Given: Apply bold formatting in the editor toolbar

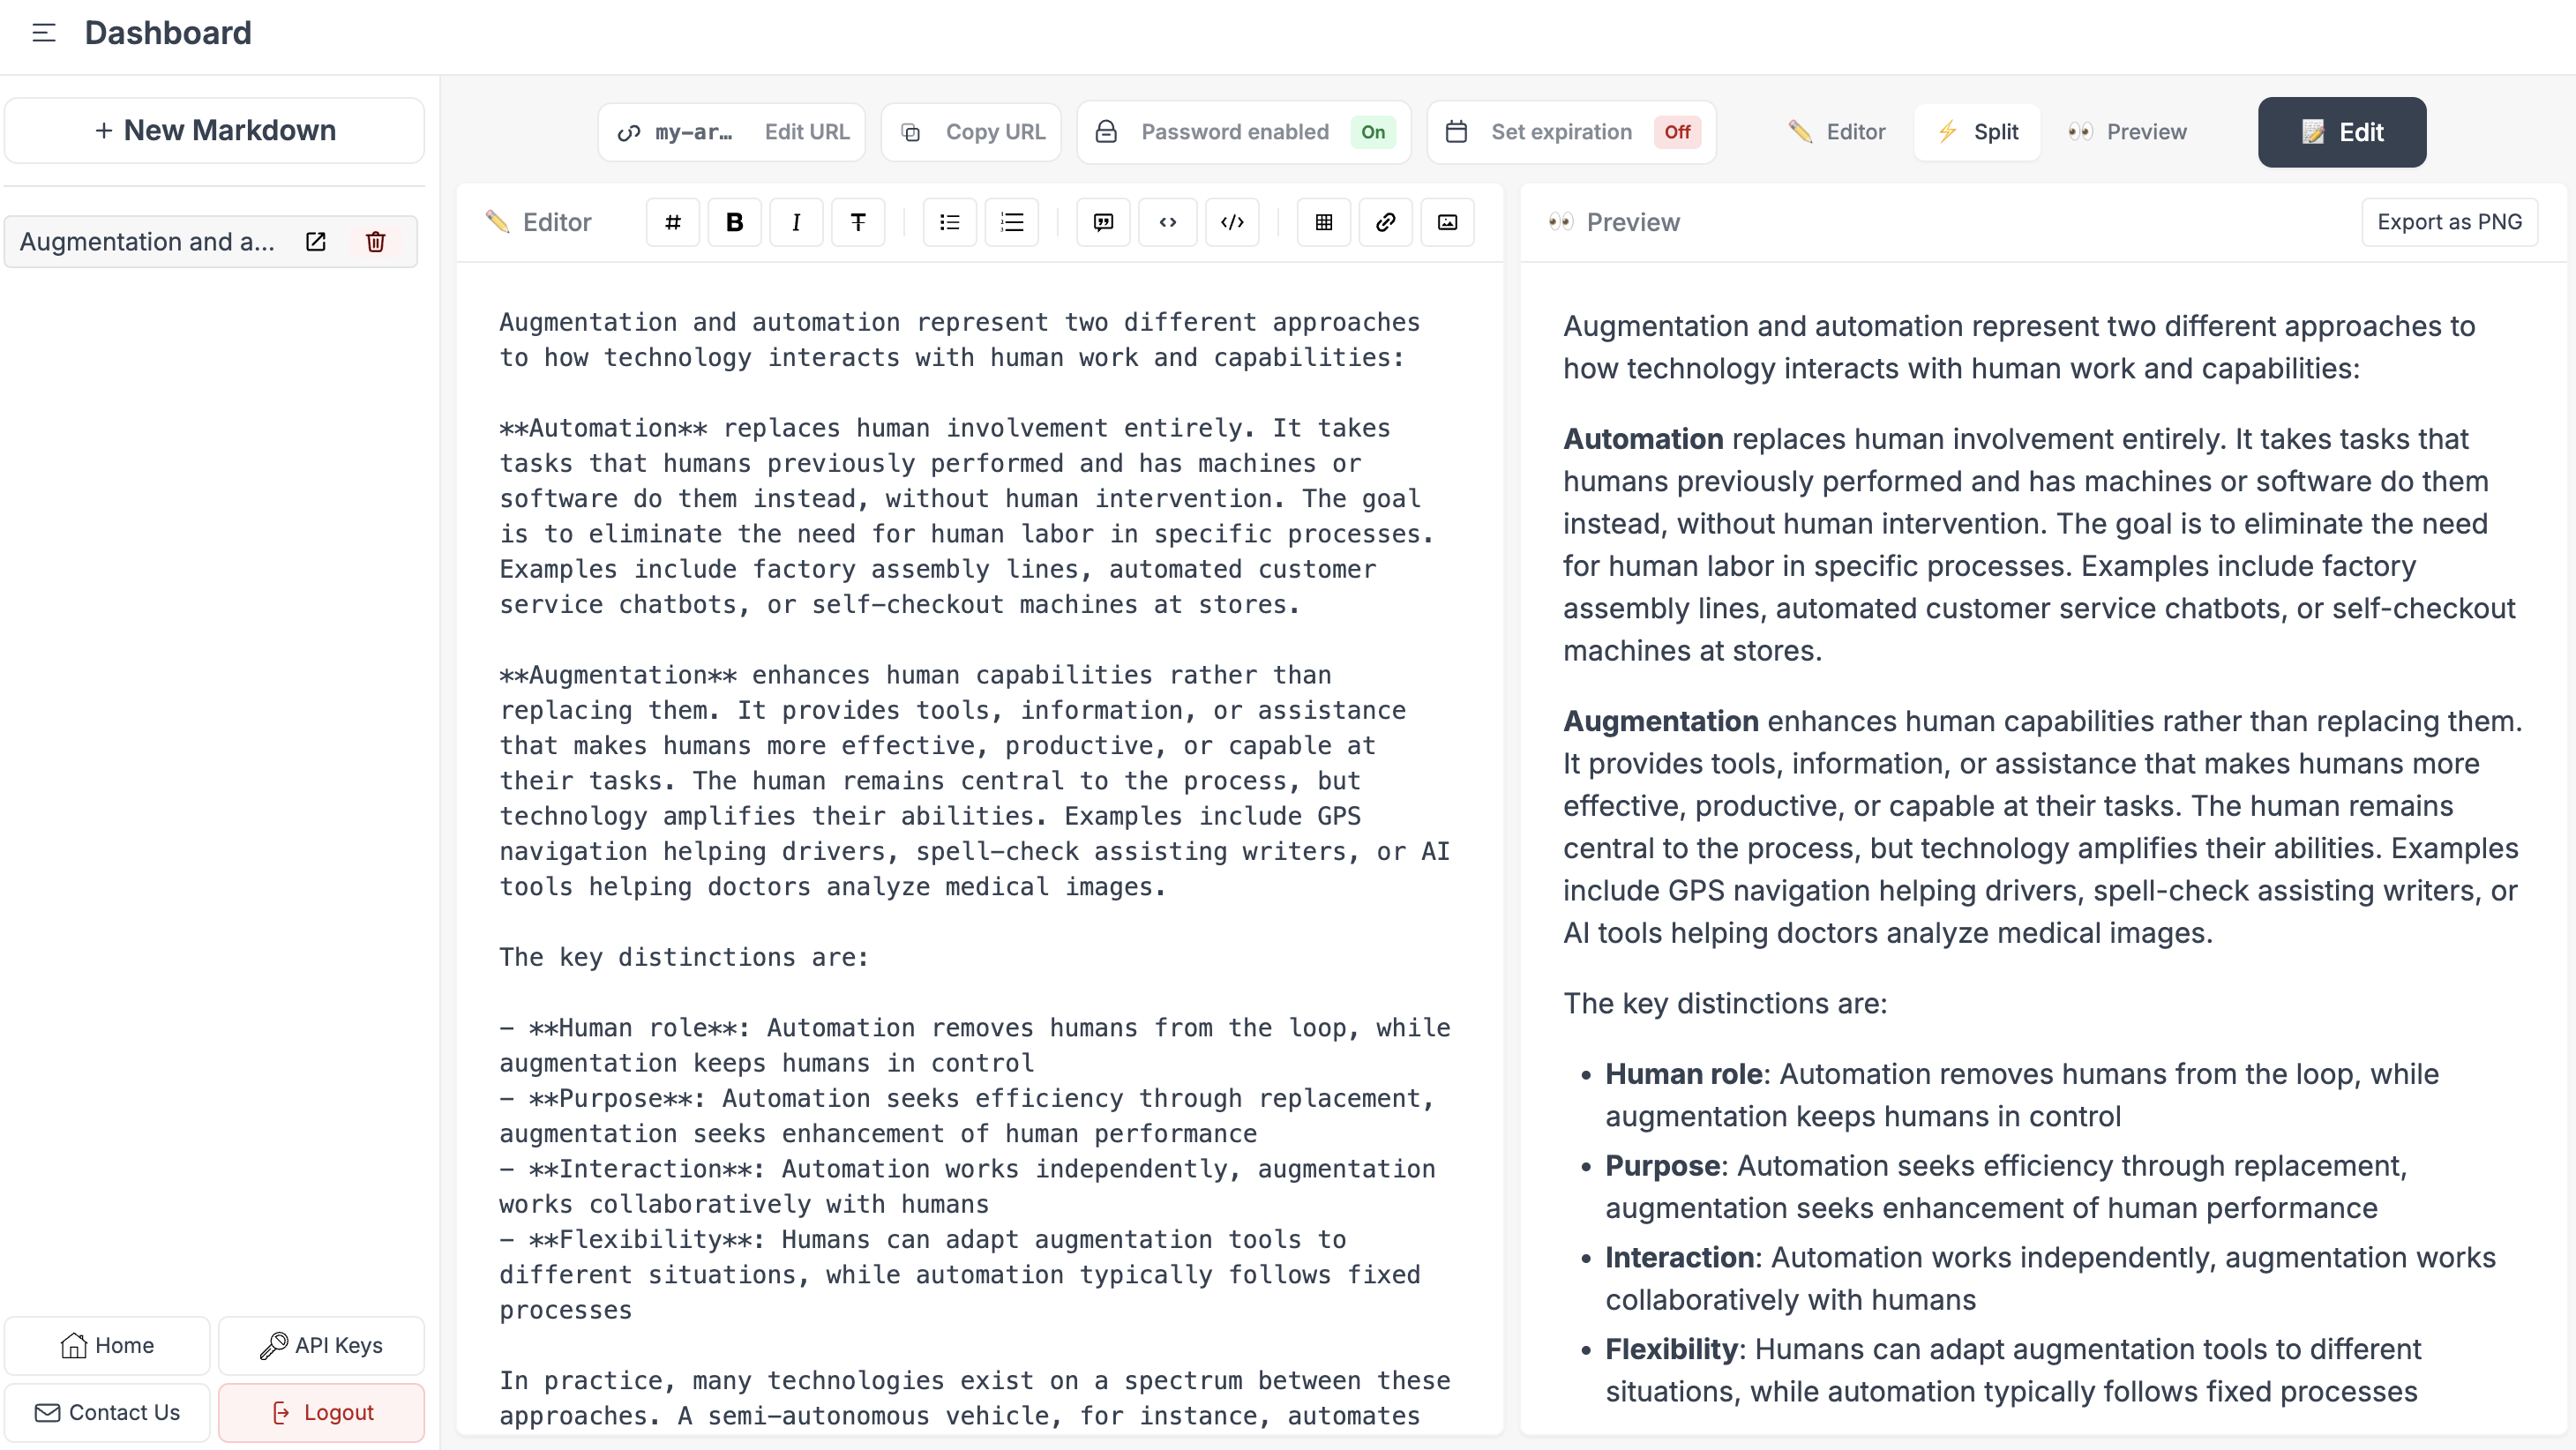Looking at the screenshot, I should tap(734, 222).
